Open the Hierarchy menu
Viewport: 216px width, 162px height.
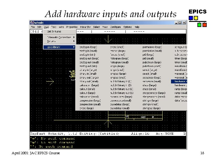pyautogui.click(x=85, y=27)
